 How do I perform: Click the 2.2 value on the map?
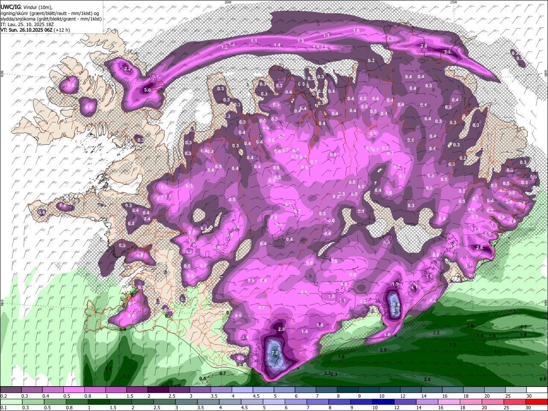click(127, 68)
